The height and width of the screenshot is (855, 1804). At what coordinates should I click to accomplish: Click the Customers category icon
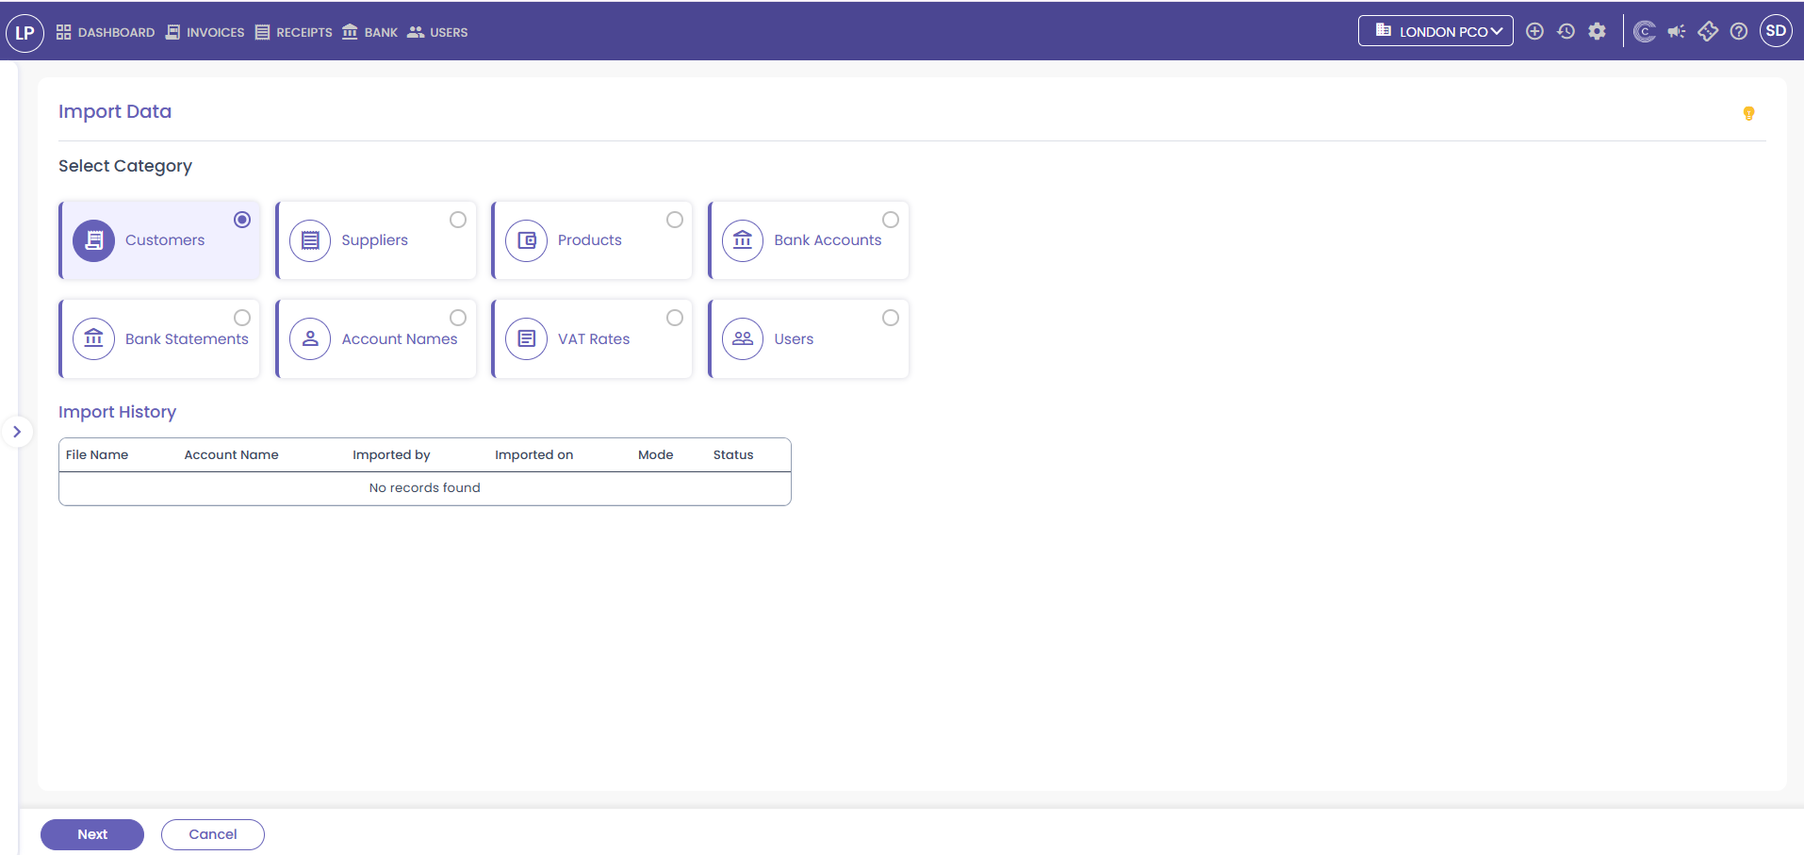(x=94, y=240)
